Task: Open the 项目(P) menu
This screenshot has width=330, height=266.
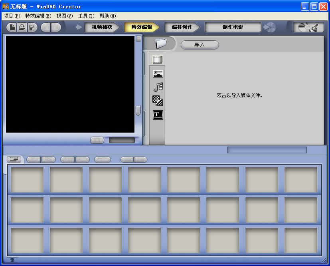Action: (x=12, y=16)
